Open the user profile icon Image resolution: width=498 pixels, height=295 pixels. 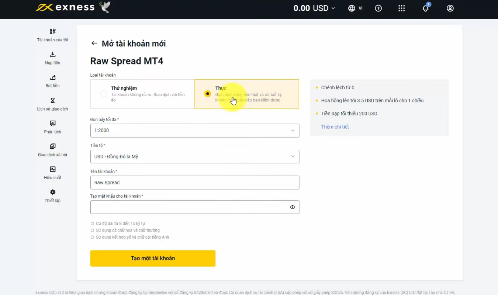click(450, 8)
